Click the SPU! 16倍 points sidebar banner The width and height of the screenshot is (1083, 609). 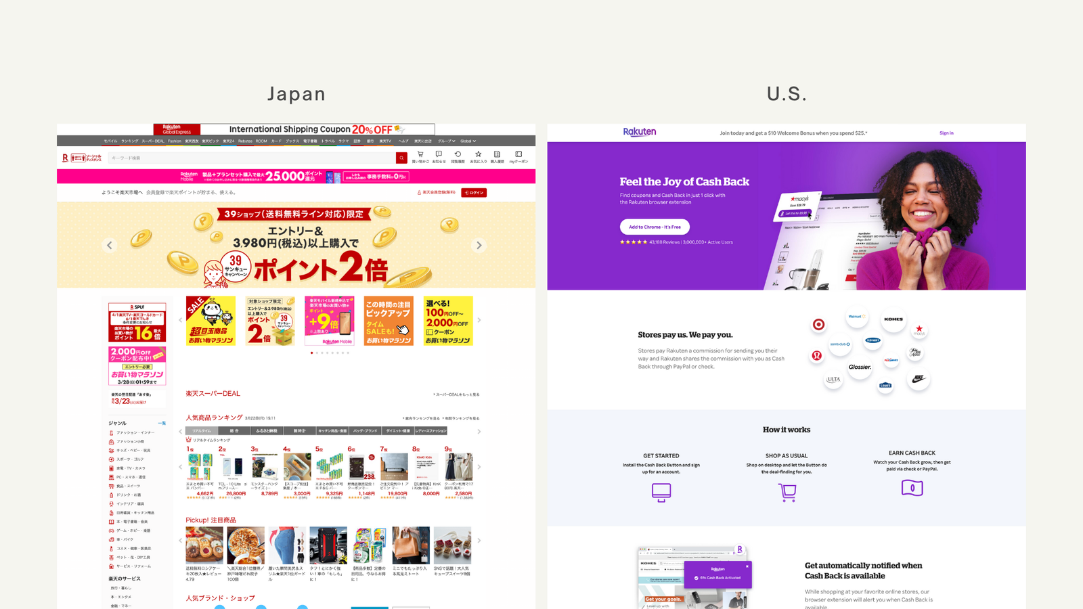137,322
